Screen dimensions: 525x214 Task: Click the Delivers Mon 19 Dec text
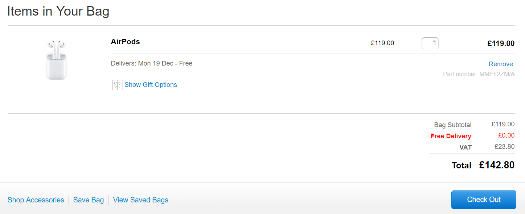[x=152, y=63]
